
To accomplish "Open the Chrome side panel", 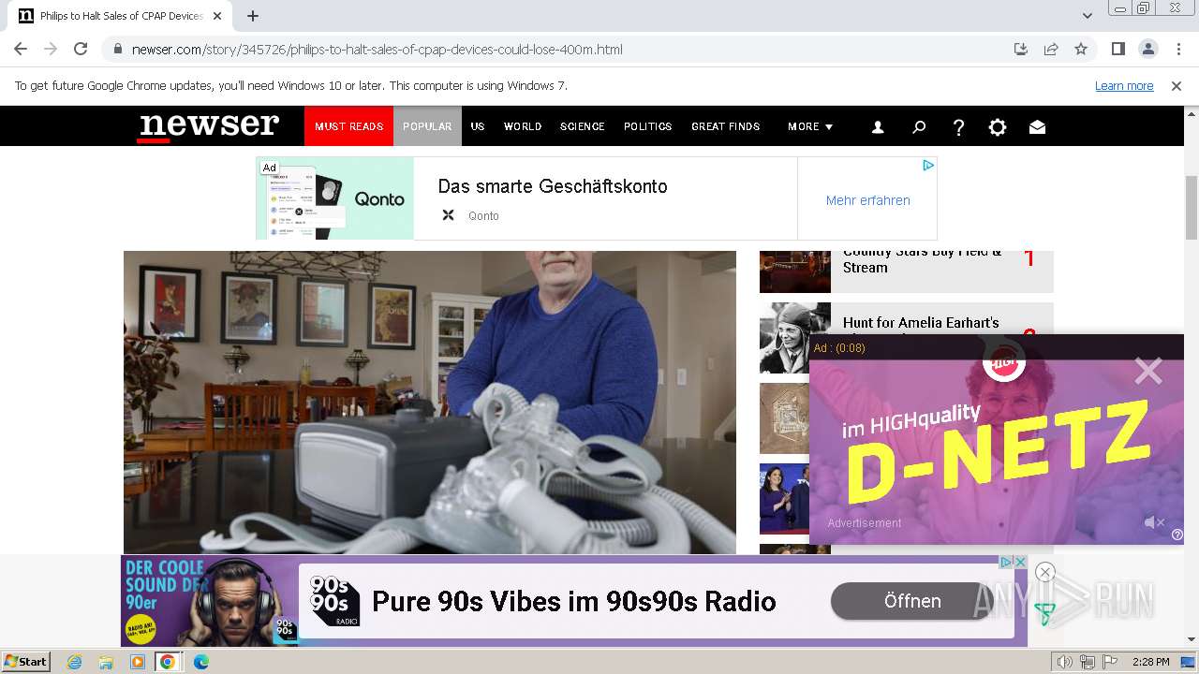I will click(1118, 50).
